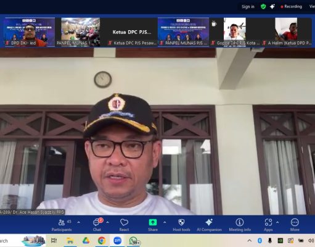Show Meeting info

coord(240,225)
